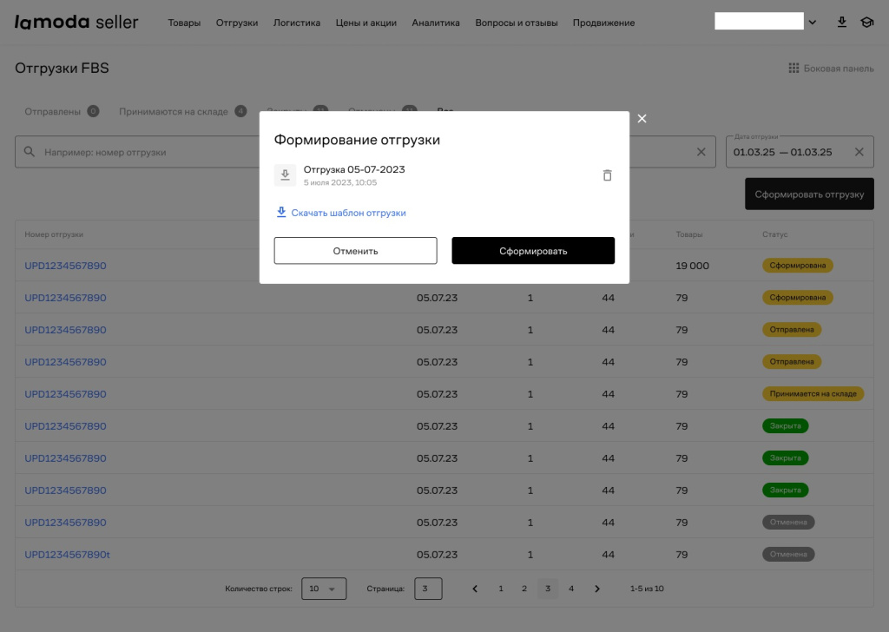Select page 4 in pagination
Image resolution: width=889 pixels, height=632 pixels.
pos(570,589)
